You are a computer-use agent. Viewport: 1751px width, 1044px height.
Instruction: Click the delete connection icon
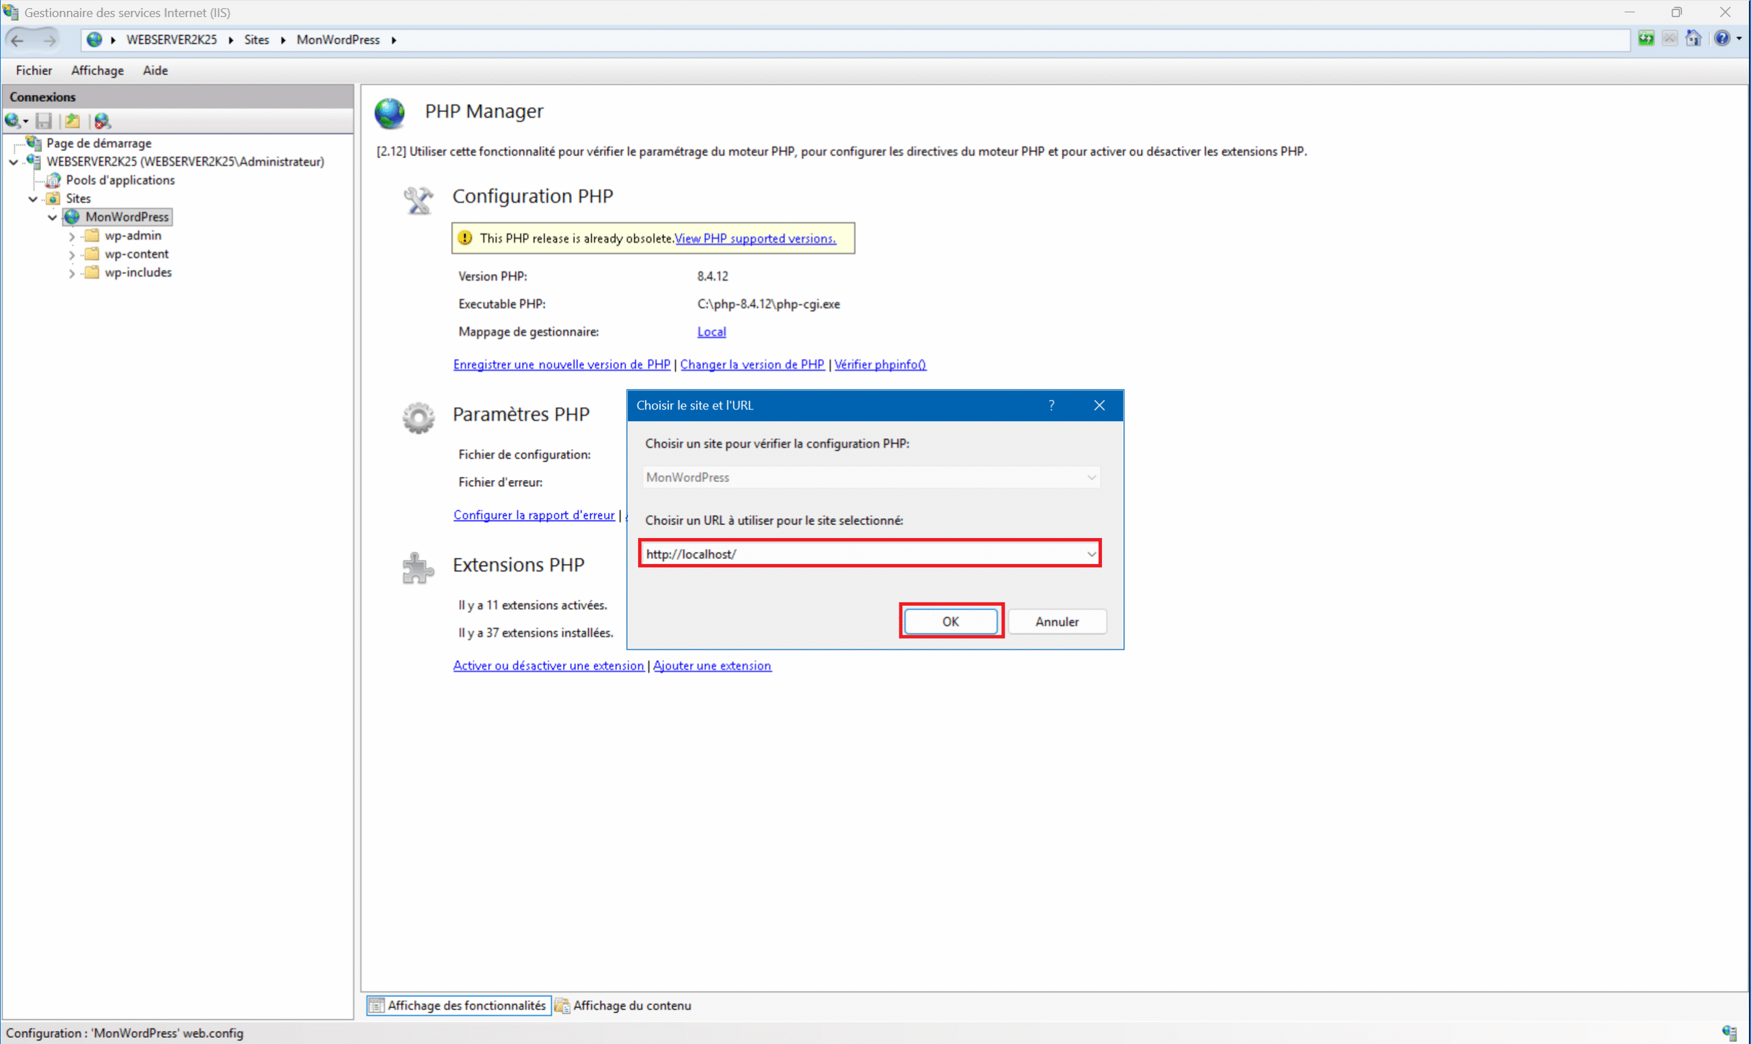click(103, 121)
